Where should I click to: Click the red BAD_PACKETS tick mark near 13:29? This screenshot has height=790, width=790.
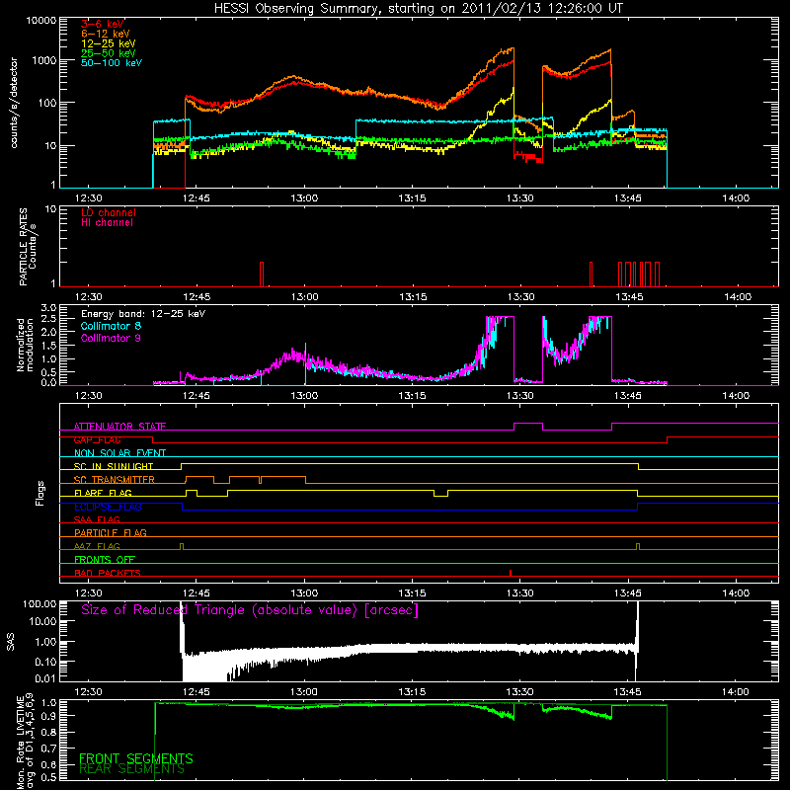tap(511, 573)
